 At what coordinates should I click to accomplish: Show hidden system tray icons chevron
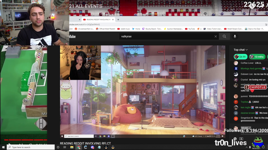(x=247, y=147)
